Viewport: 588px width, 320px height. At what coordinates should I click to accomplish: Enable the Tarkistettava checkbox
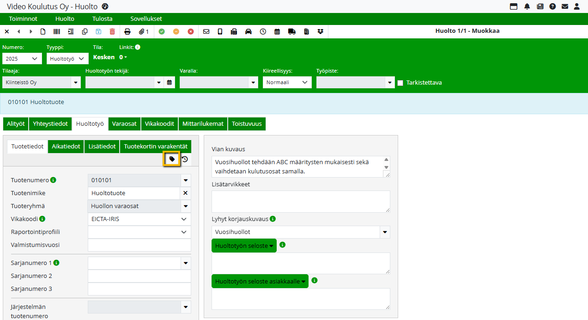[x=400, y=83]
